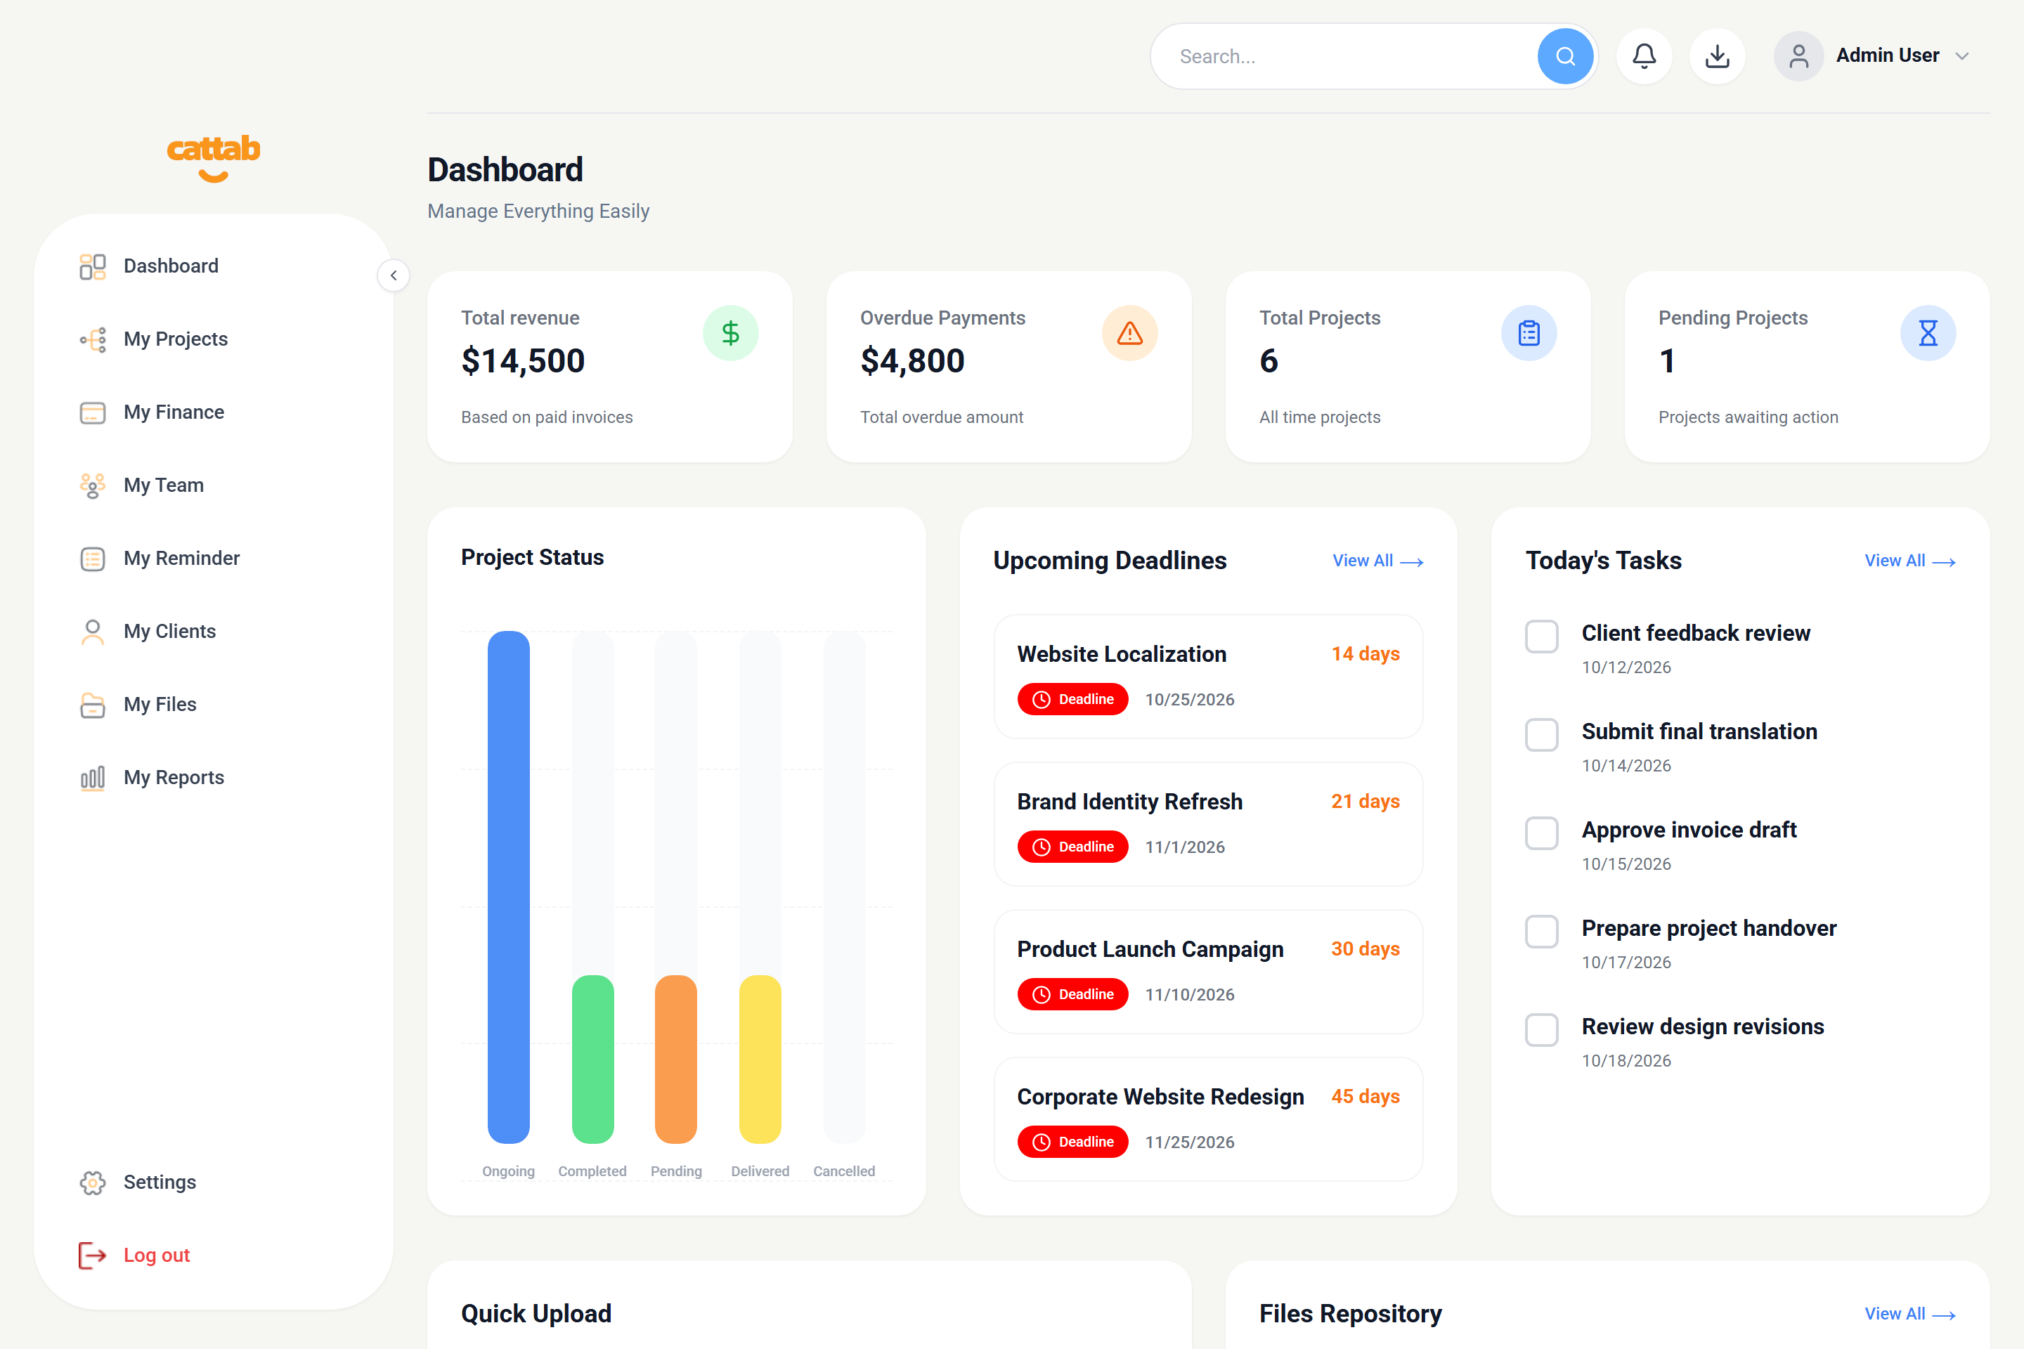
Task: Click the orange Pending bar in chart
Action: (675, 1059)
